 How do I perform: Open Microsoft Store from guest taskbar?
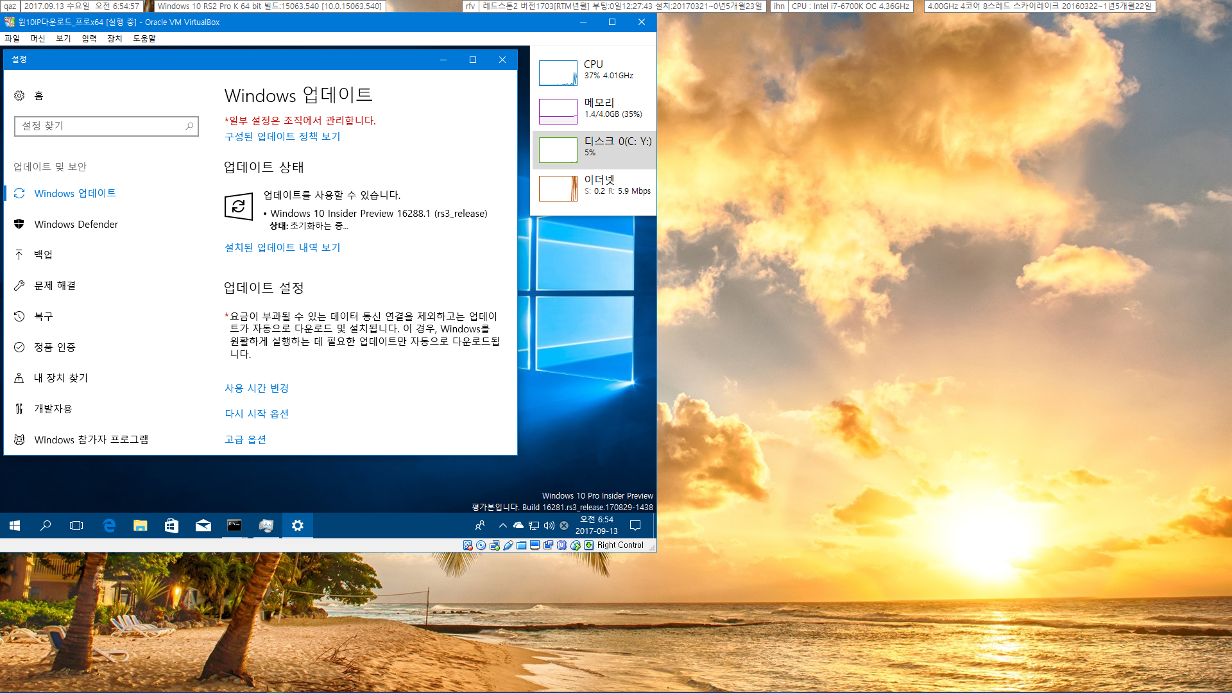coord(171,526)
